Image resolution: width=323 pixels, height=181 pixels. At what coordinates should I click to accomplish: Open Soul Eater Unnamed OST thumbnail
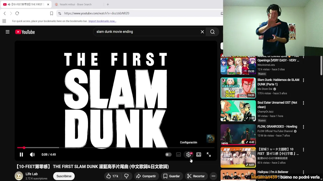click(238, 111)
